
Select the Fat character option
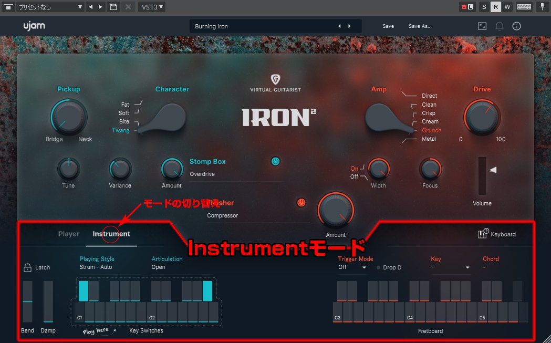[x=125, y=105]
